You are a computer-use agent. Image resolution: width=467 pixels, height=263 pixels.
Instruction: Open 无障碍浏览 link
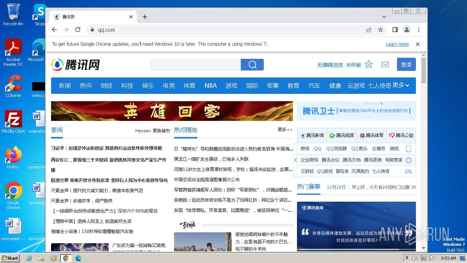(330, 65)
